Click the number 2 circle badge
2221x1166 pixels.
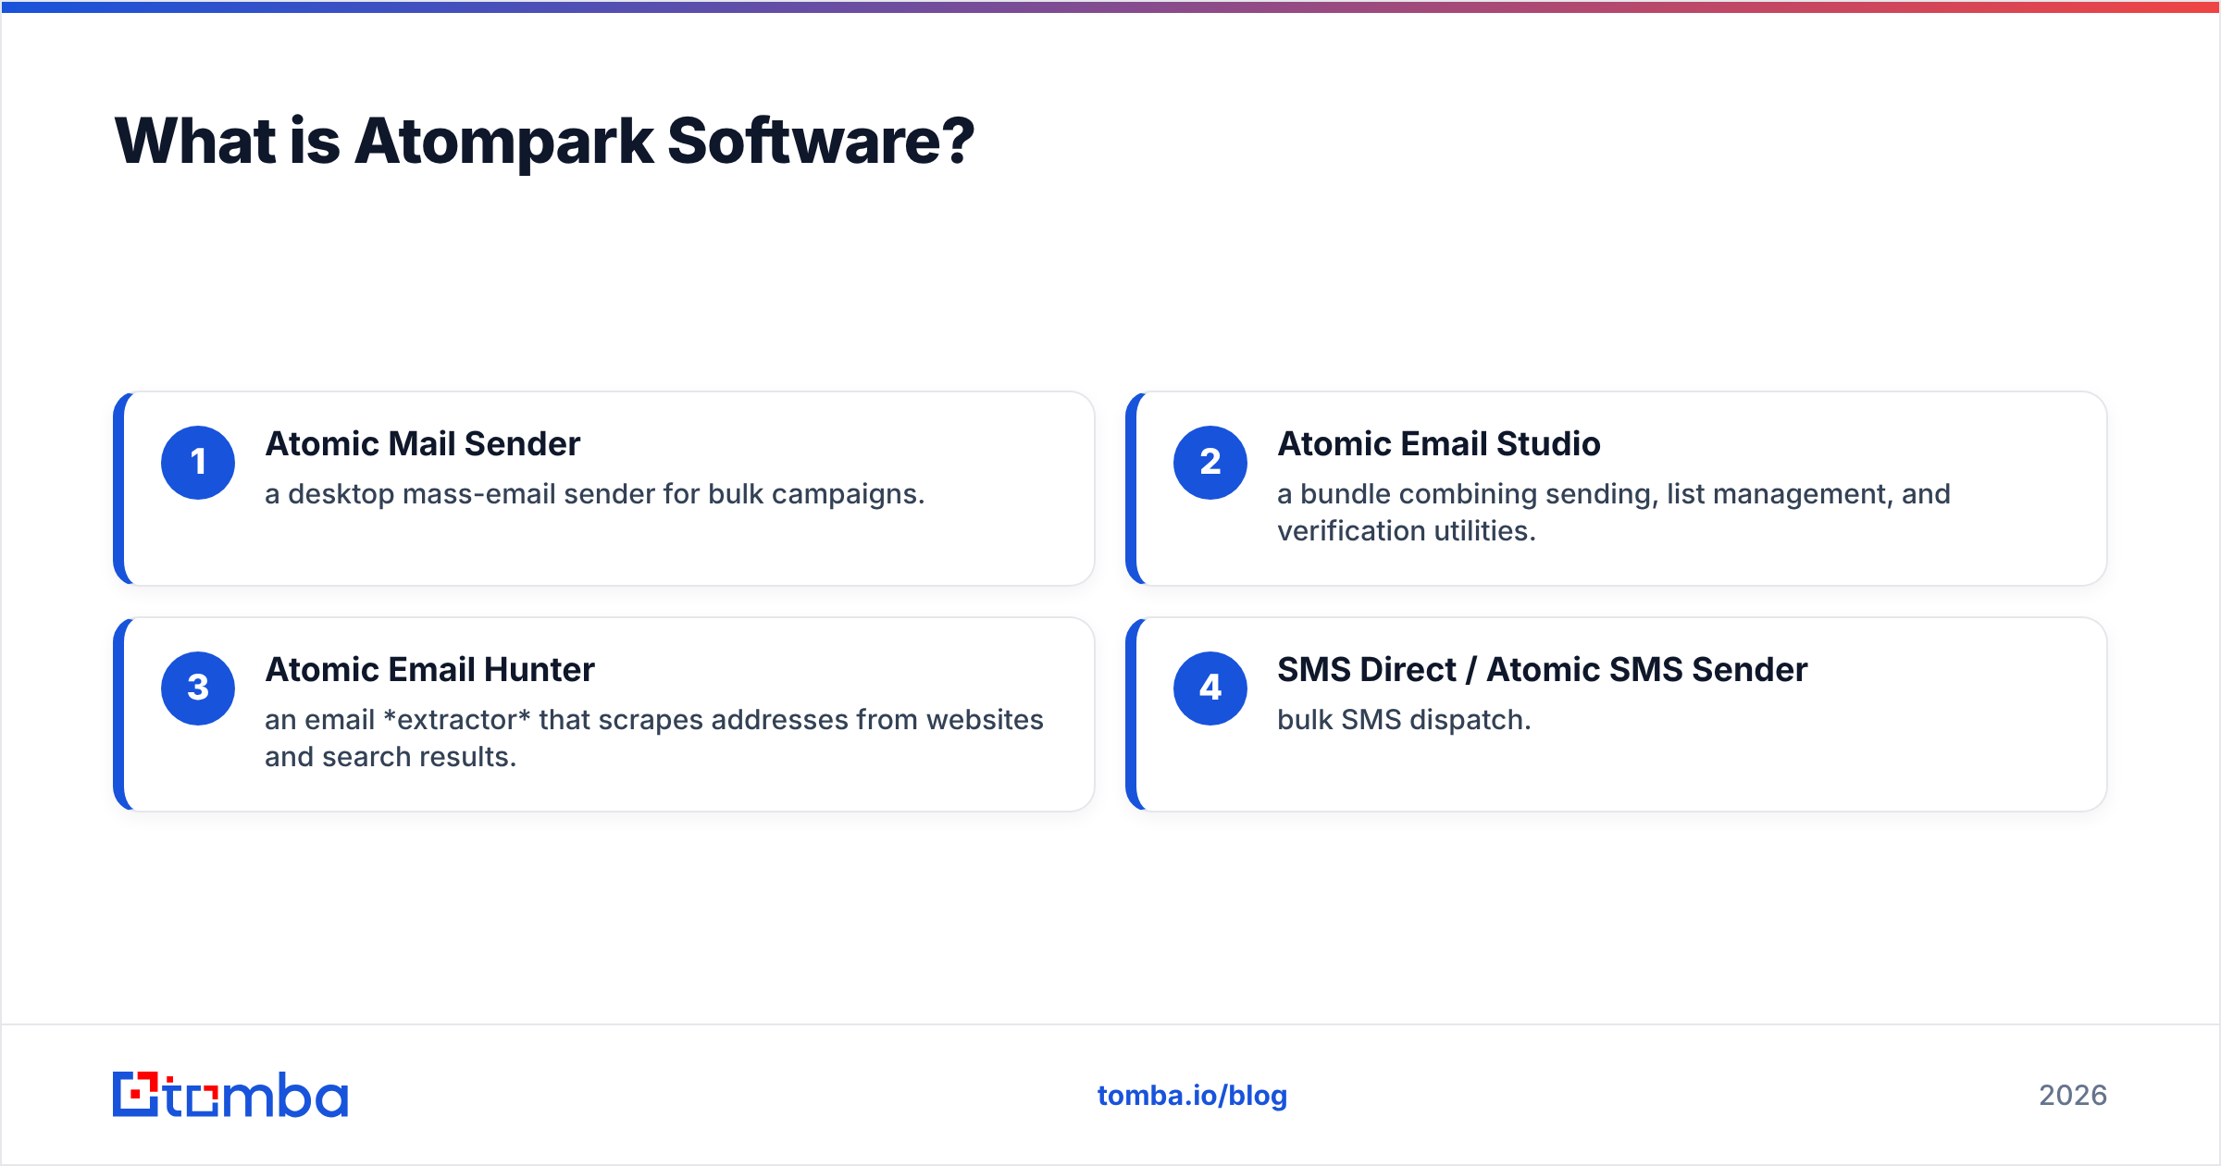1210,463
